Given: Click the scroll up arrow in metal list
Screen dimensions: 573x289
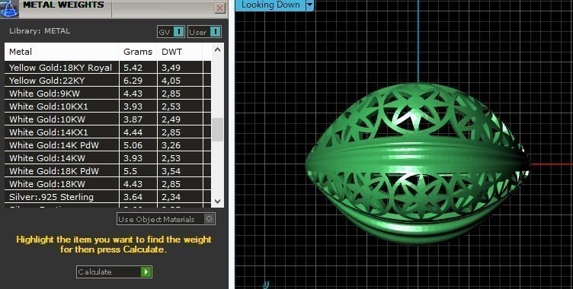Looking at the screenshot, I should click(217, 49).
